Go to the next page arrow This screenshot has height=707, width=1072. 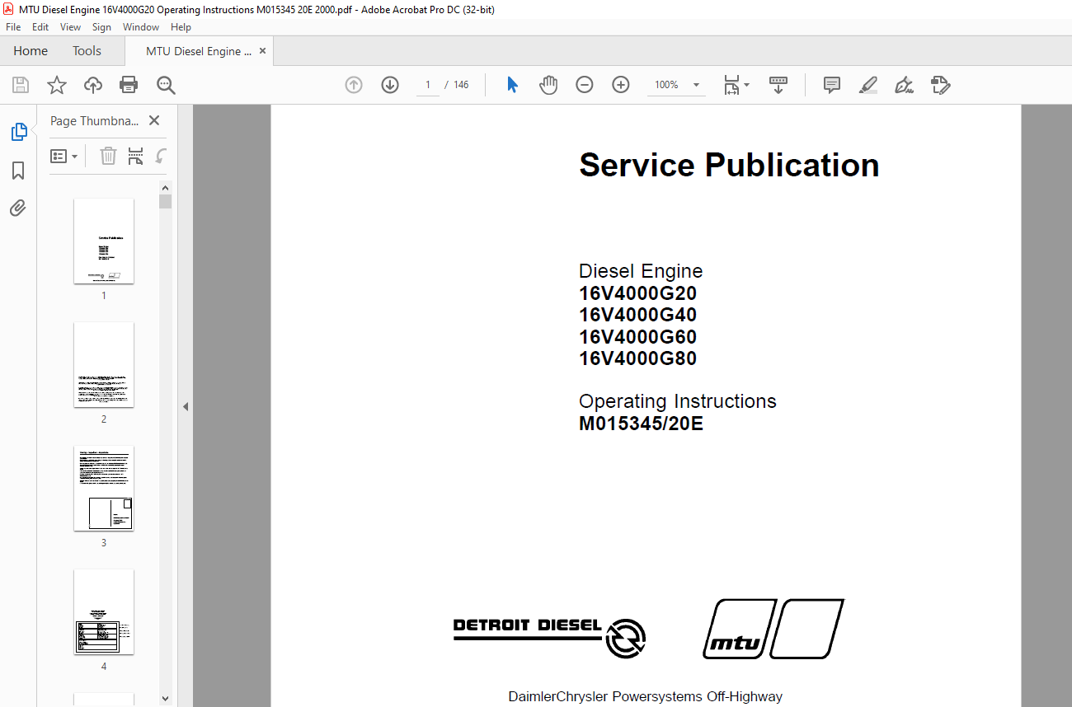point(390,85)
